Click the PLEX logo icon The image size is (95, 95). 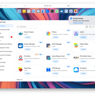tap(76, 58)
